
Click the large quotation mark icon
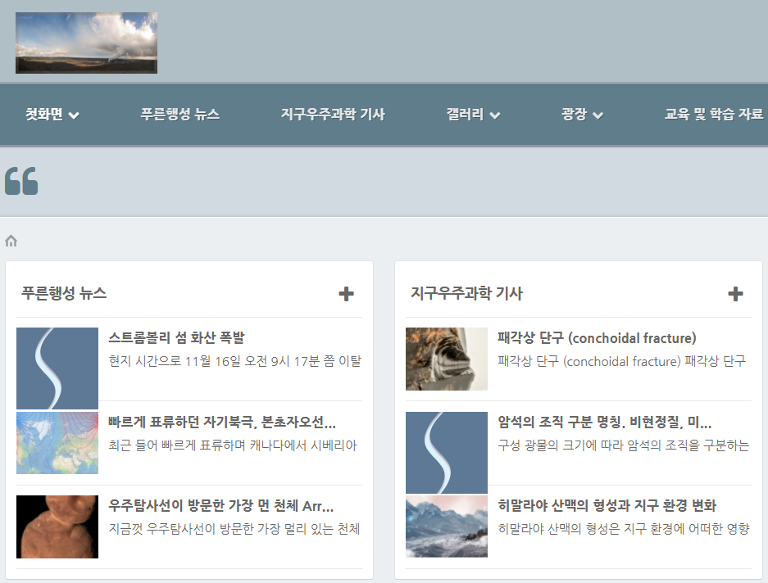click(21, 181)
